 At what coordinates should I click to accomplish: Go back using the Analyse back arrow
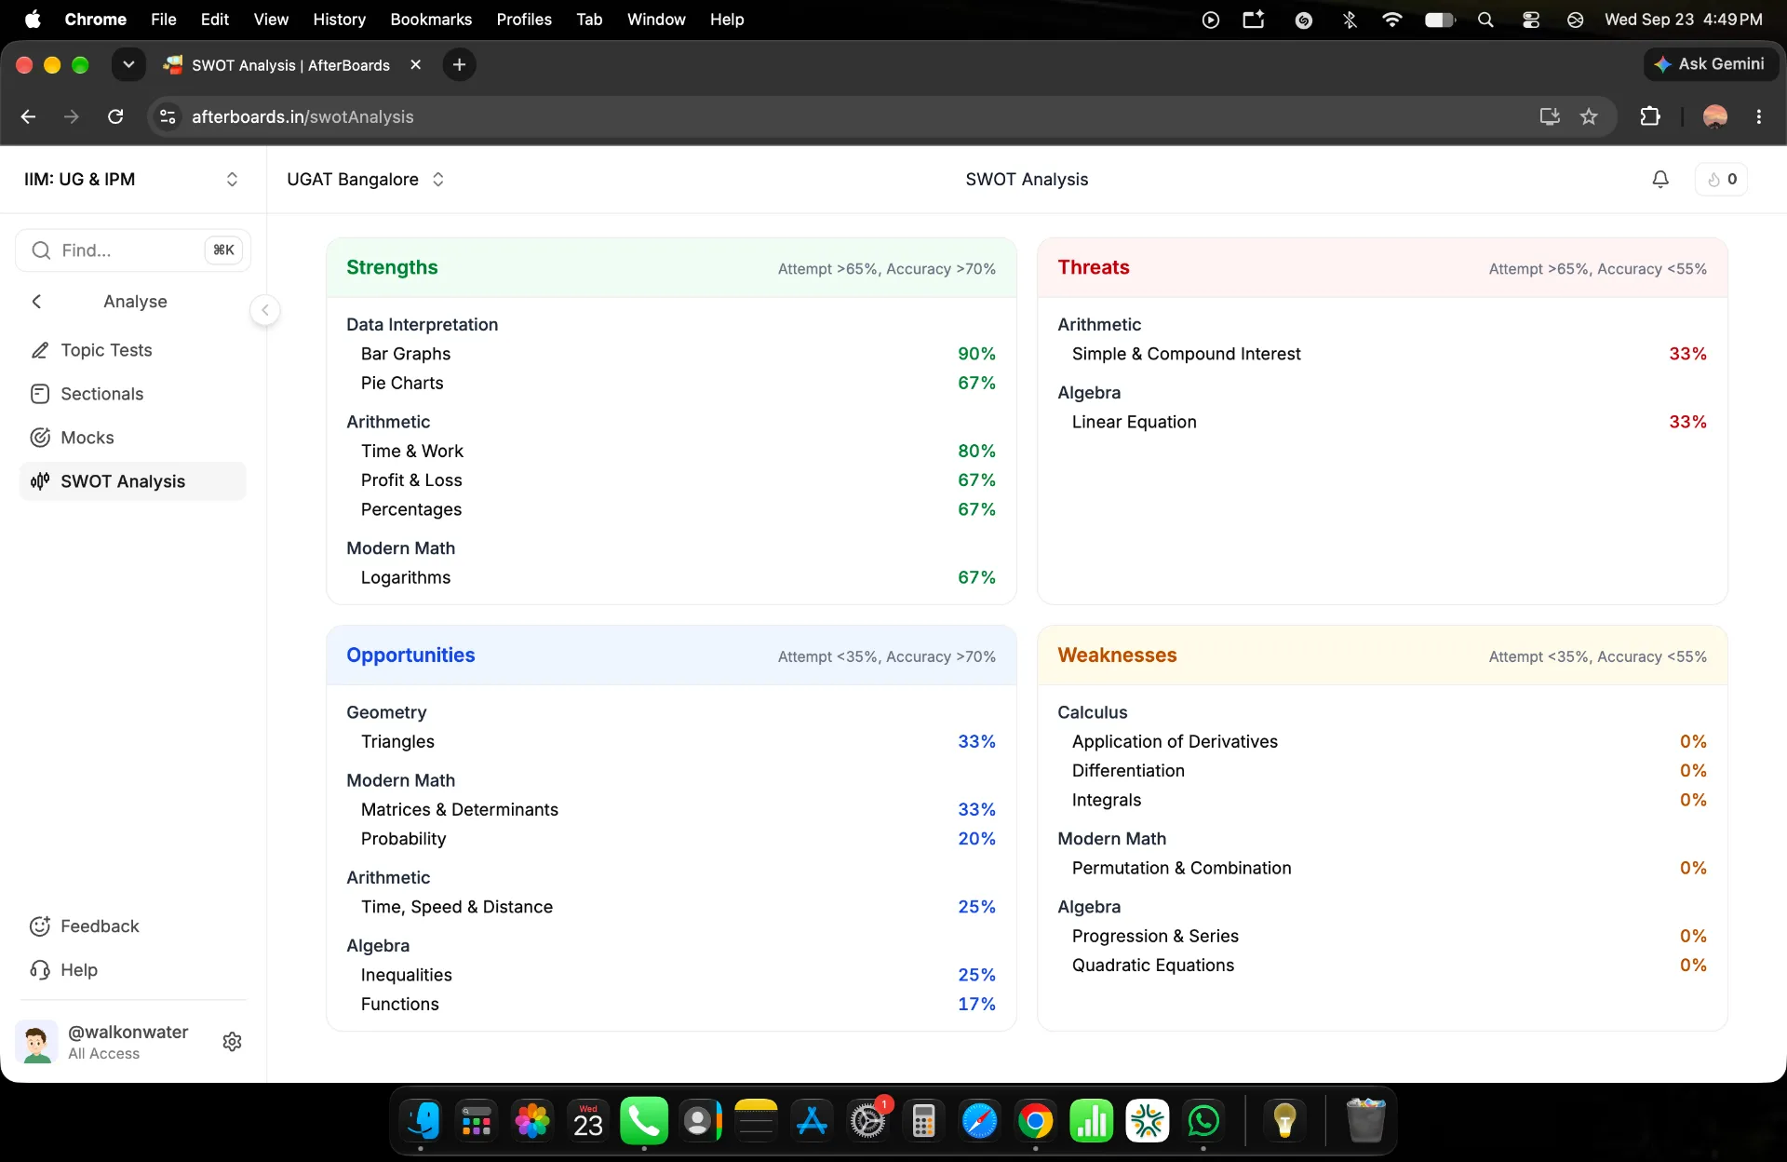pos(36,301)
